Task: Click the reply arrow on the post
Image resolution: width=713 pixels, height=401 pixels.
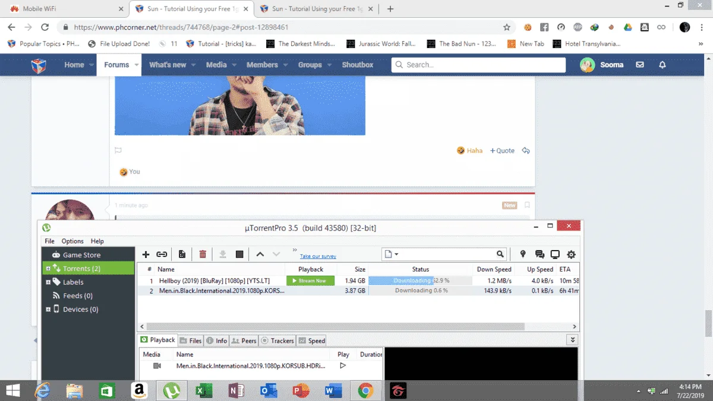Action: (x=526, y=151)
